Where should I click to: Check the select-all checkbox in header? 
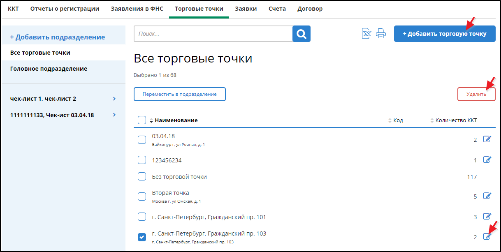tap(142, 120)
